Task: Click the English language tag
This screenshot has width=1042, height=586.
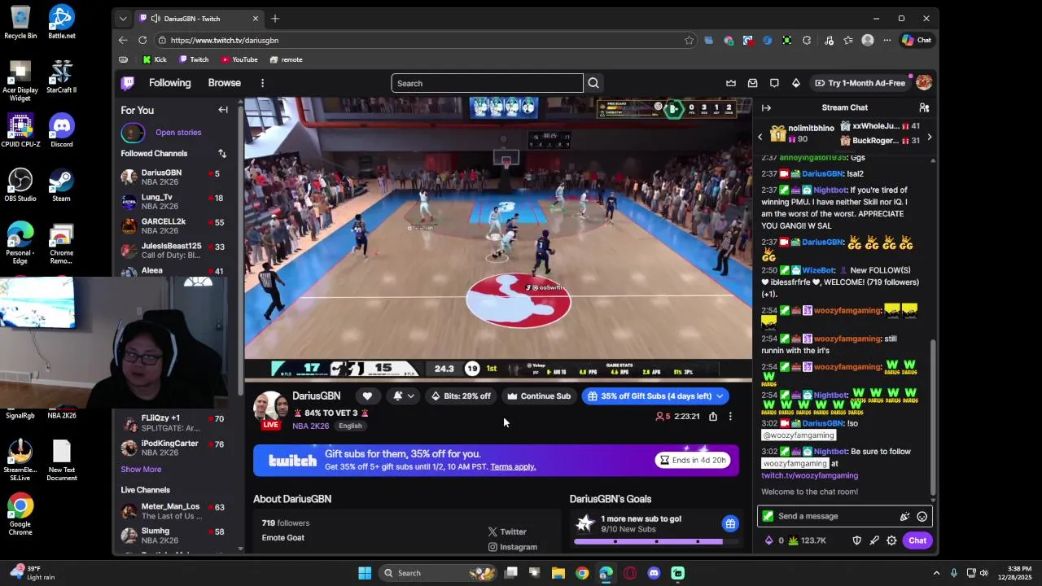Action: pyautogui.click(x=350, y=426)
